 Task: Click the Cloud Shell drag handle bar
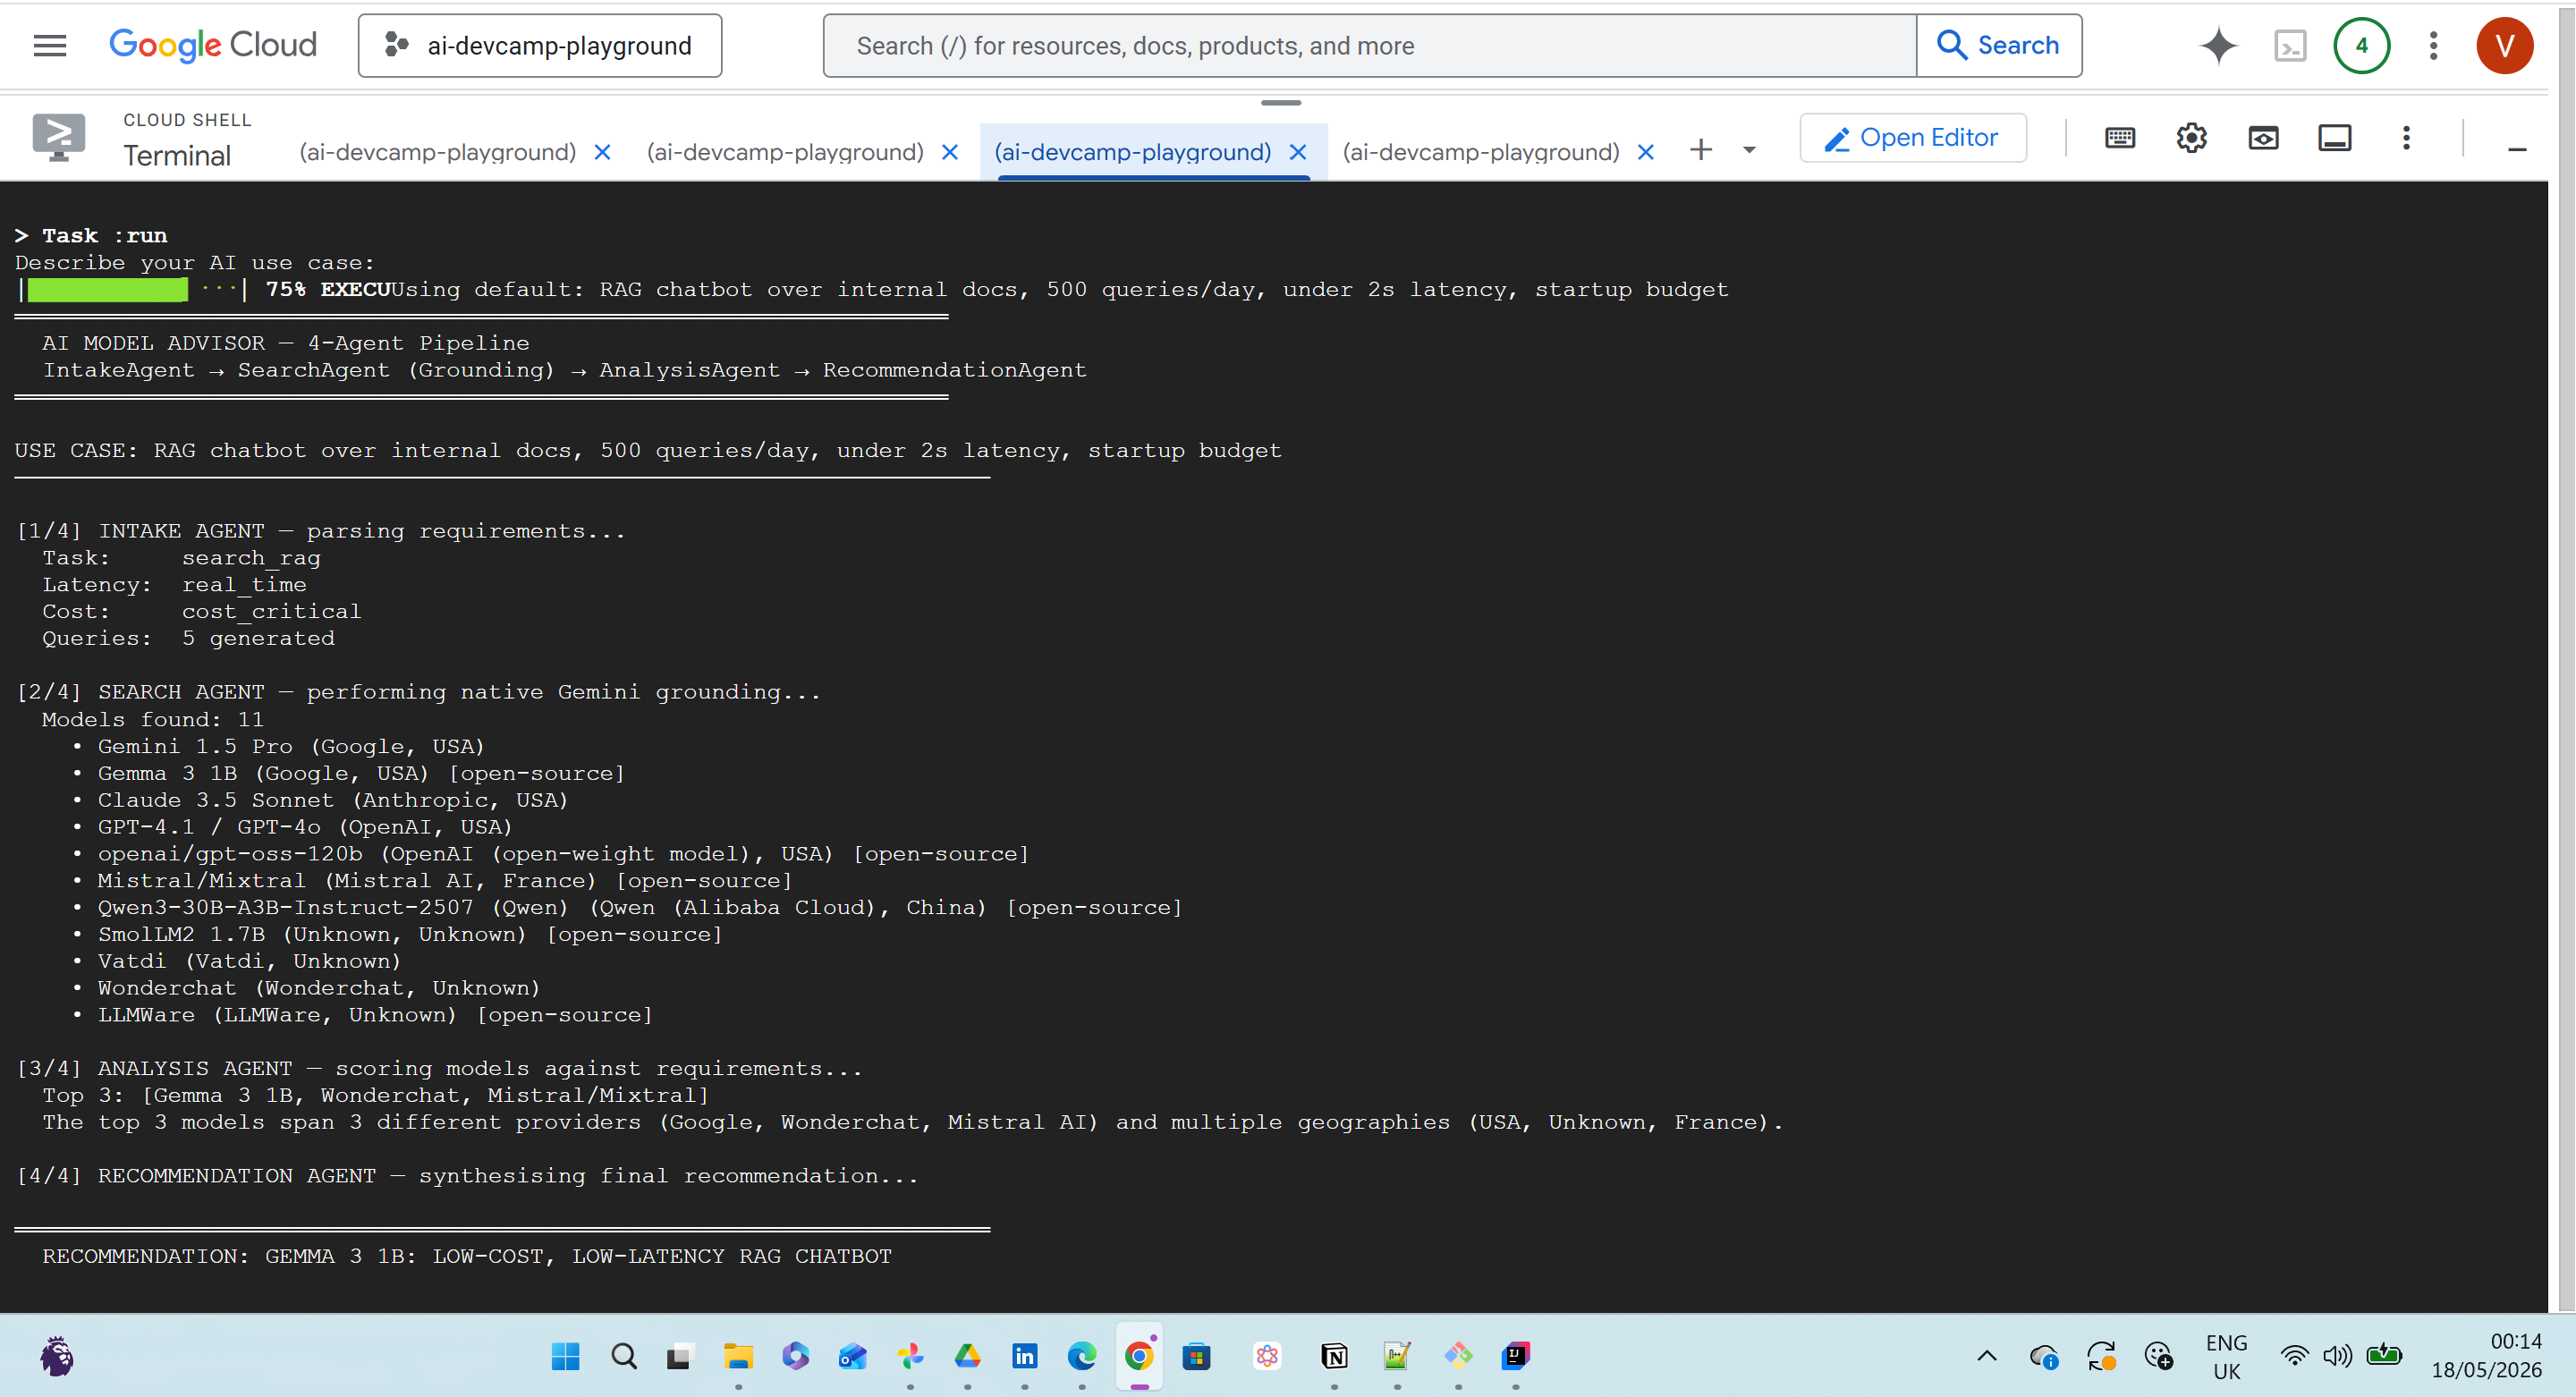(x=1281, y=102)
